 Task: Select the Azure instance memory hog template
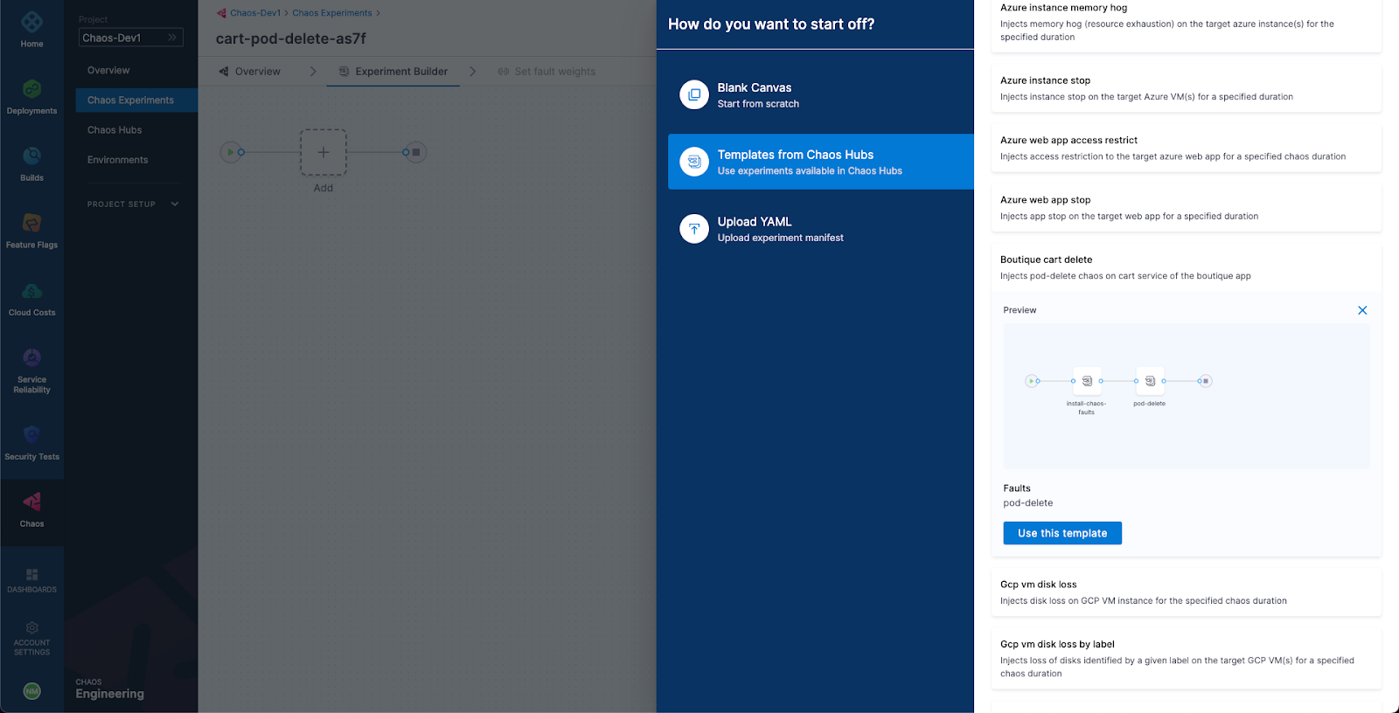click(1187, 23)
